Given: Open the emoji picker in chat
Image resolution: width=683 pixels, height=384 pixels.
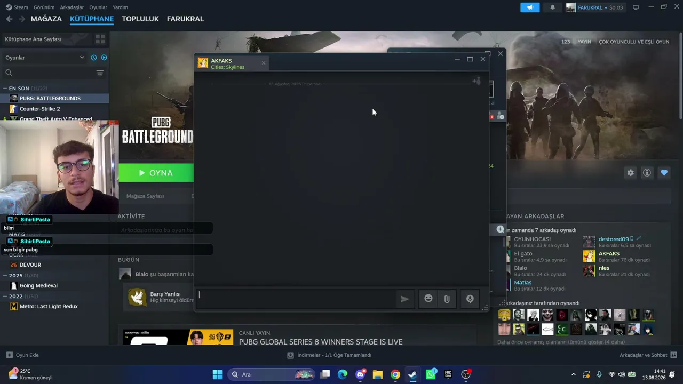Looking at the screenshot, I should 428,299.
